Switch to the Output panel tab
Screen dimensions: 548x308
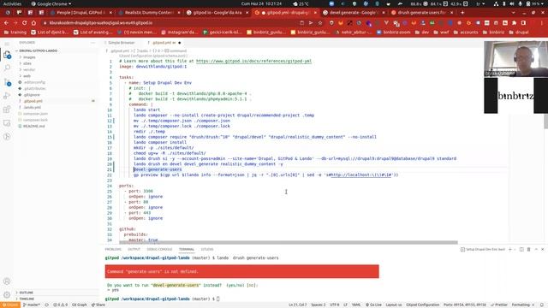(x=134, y=249)
